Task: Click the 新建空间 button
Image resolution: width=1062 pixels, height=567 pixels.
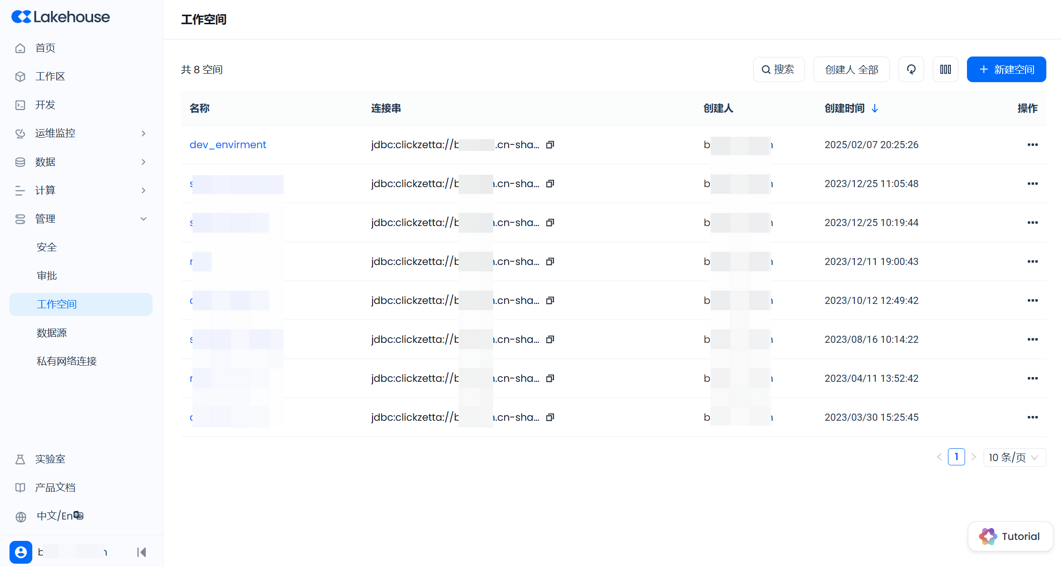Action: 1006,69
